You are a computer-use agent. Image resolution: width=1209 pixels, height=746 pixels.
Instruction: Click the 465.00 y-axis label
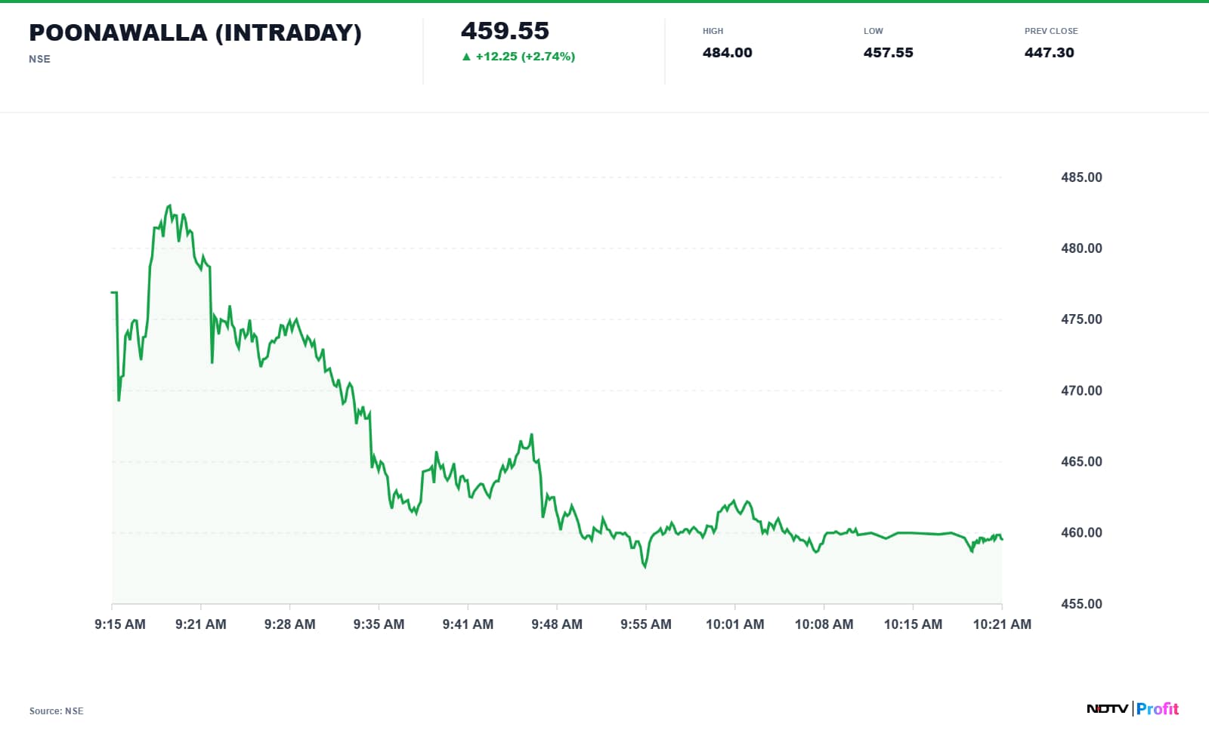pyautogui.click(x=1081, y=461)
